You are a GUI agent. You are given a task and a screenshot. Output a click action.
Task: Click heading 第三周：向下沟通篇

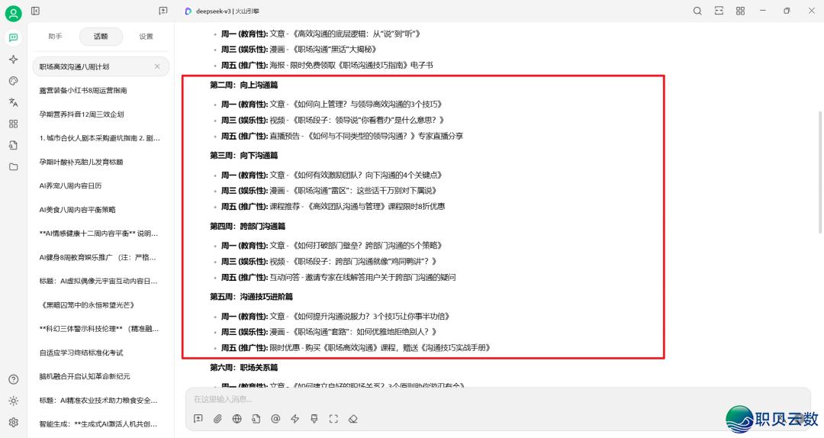[244, 156]
